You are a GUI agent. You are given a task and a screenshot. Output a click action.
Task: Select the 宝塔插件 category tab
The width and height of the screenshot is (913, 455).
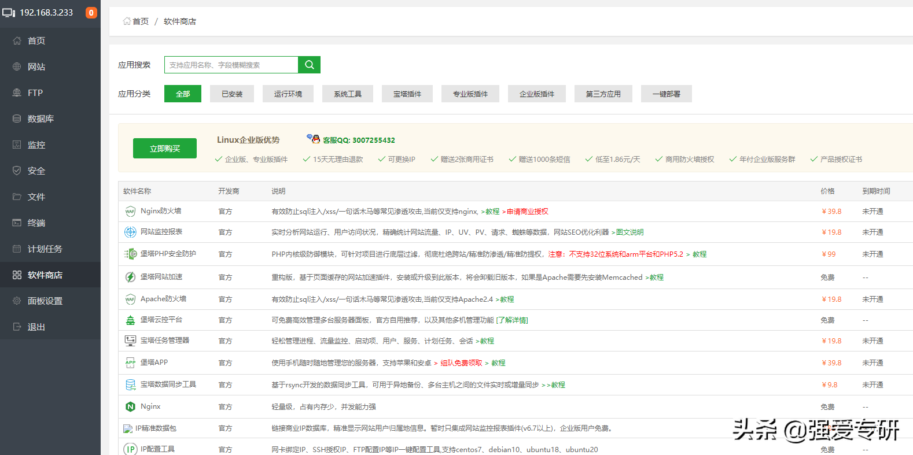point(407,94)
